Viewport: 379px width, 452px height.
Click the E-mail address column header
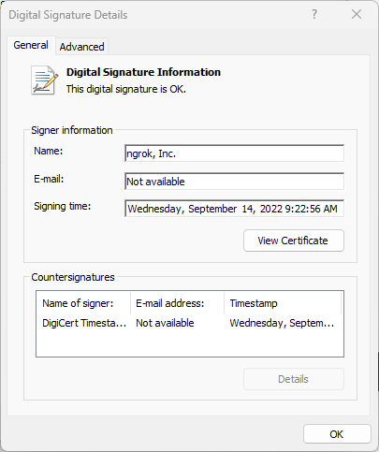(x=177, y=303)
